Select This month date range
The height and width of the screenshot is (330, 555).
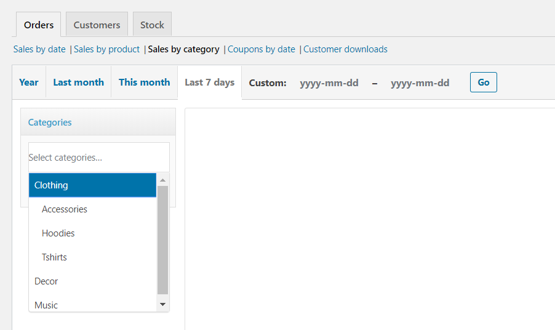[144, 82]
